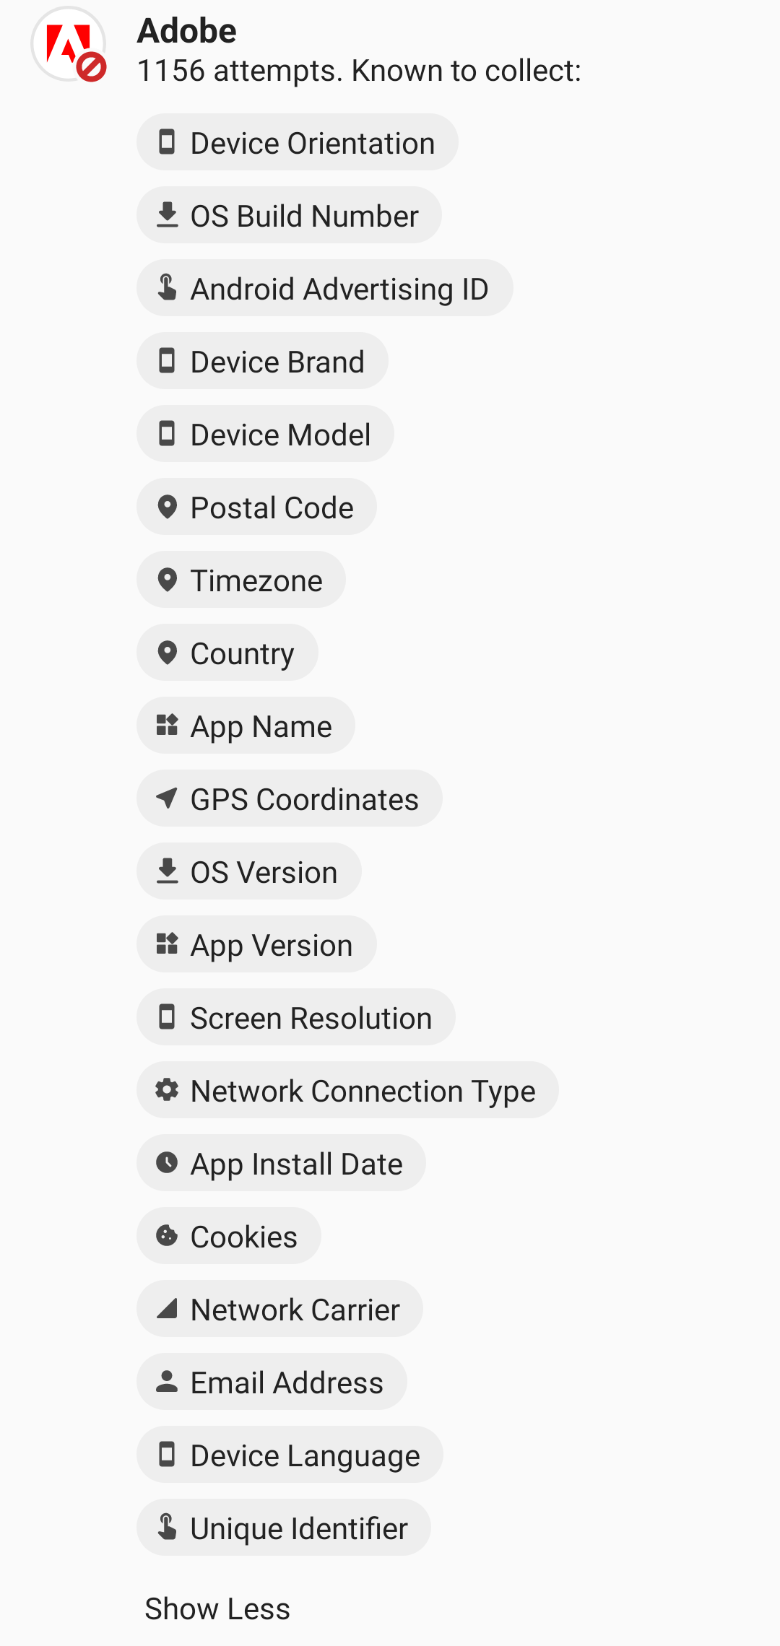The width and height of the screenshot is (780, 1646).
Task: Click the GPS Coordinates navigation arrow icon
Action: (167, 798)
